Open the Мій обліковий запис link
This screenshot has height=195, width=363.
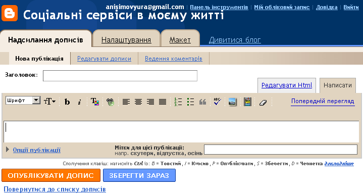point(282,7)
